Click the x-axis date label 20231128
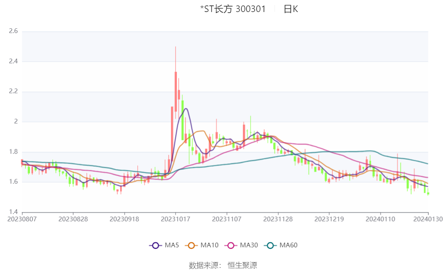Viewport: 446px width, 271px height. click(x=278, y=219)
